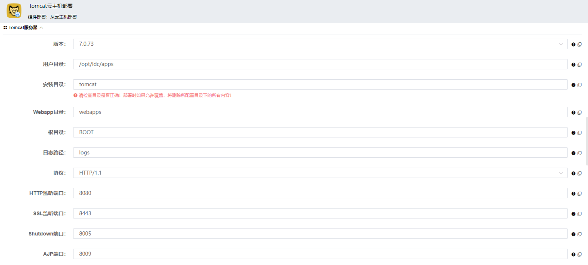
Task: Click the HTTP监听端口 field label
Action: (48, 193)
